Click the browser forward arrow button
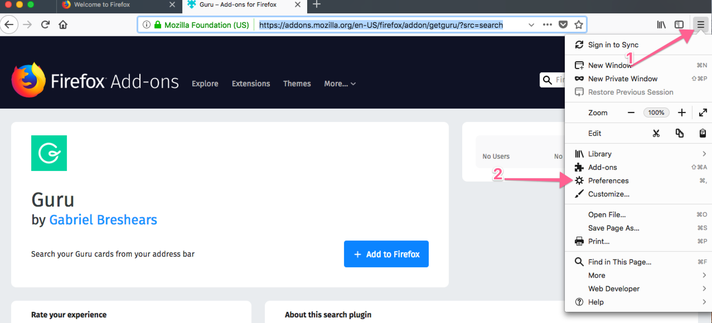 [x=27, y=25]
